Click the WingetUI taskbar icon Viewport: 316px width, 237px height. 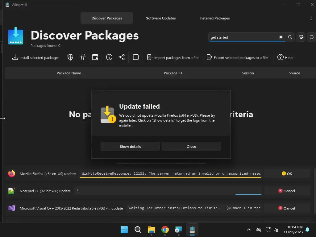click(192, 230)
